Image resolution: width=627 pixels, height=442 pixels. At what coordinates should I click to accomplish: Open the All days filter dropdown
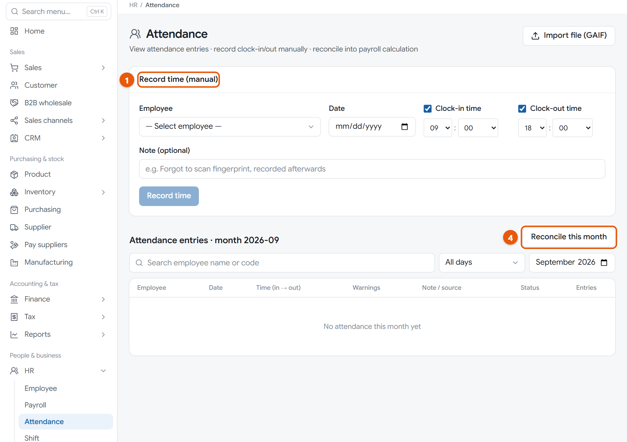coord(482,262)
